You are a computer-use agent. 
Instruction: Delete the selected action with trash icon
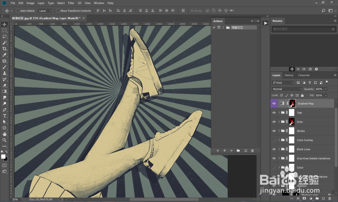click(x=252, y=151)
